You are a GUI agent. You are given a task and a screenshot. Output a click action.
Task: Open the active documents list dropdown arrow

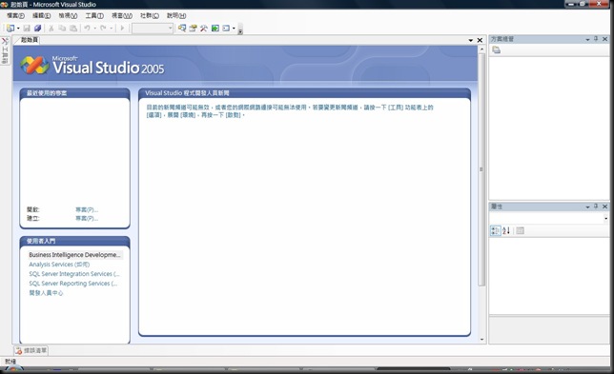tap(471, 40)
